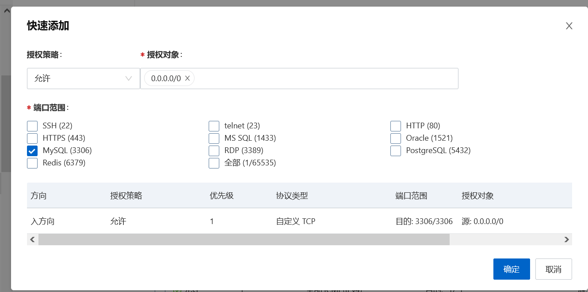
Task: Click the right arrow of the table scrollbar
Action: point(567,240)
